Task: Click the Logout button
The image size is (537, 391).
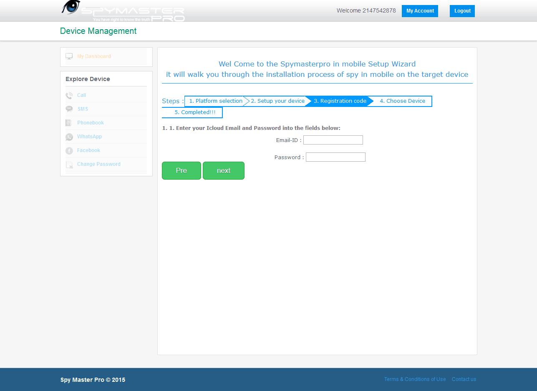Action: pos(462,11)
